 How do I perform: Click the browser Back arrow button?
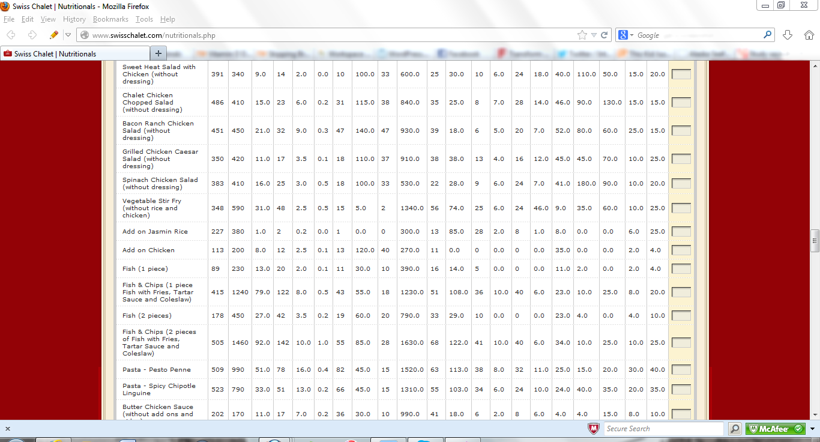pyautogui.click(x=11, y=35)
